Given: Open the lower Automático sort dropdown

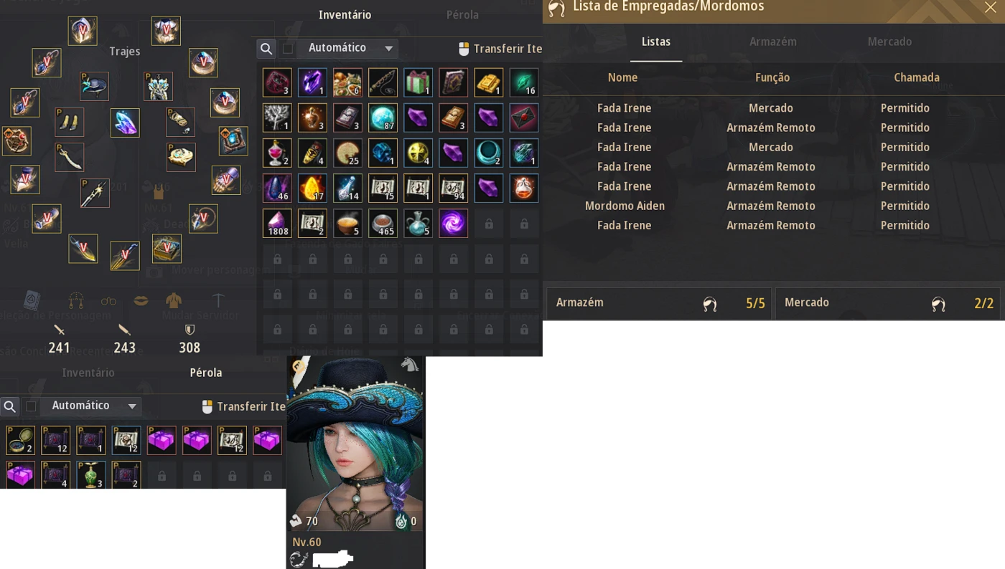Looking at the screenshot, I should pos(90,406).
